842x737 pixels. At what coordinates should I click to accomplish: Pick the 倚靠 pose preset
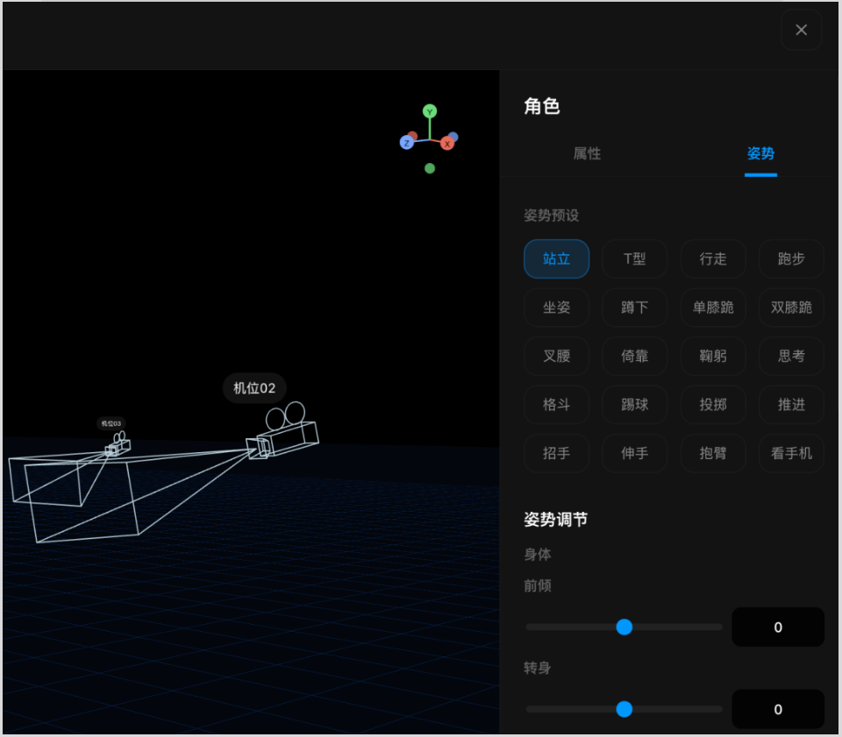point(635,356)
